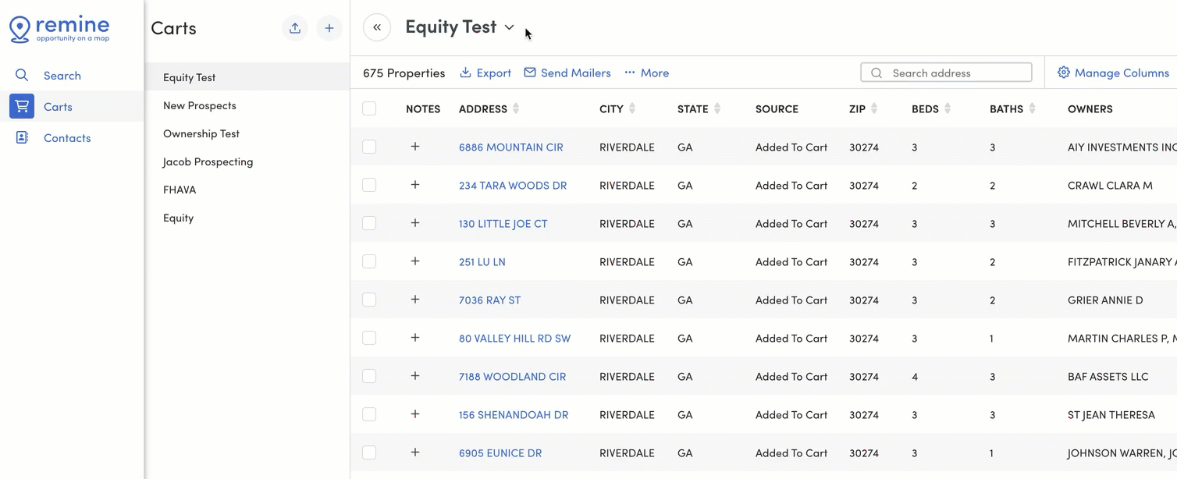Open the 234 TARA WOODS DR link
This screenshot has width=1177, height=479.
point(513,185)
